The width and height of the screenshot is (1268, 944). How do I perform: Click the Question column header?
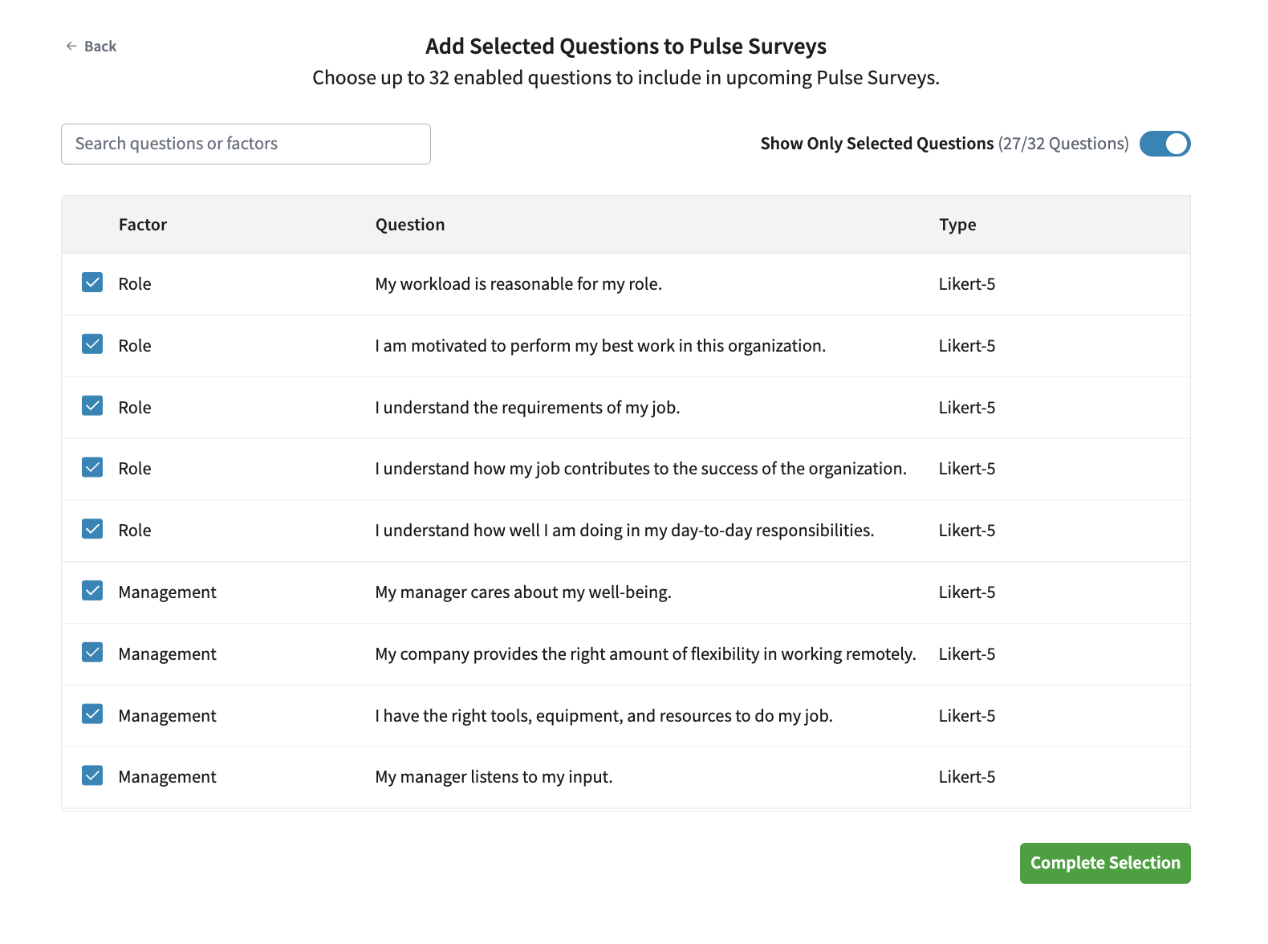(410, 225)
